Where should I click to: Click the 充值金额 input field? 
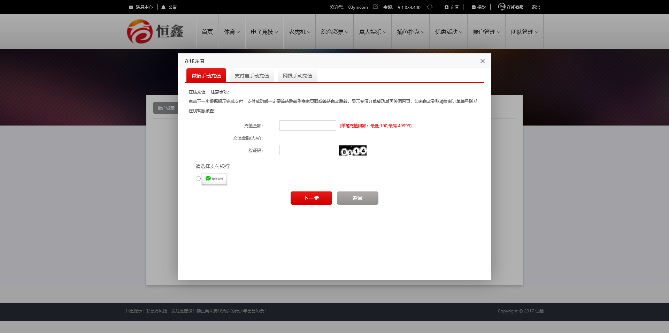tap(308, 126)
